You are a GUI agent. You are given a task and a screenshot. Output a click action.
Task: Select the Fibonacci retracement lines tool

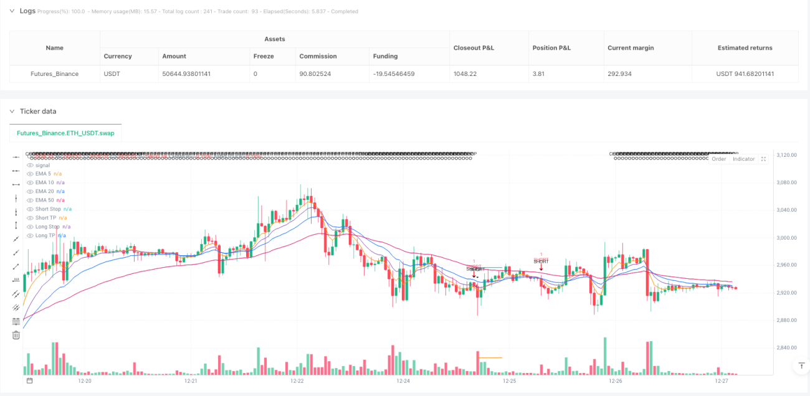coord(16,321)
